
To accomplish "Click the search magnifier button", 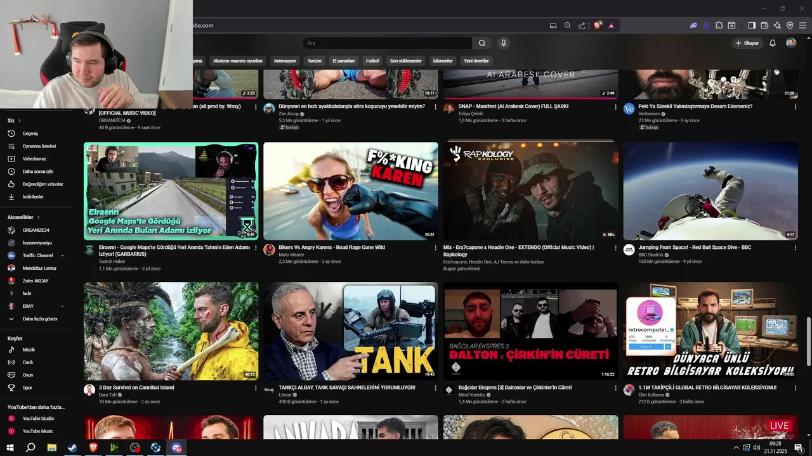I will point(482,43).
